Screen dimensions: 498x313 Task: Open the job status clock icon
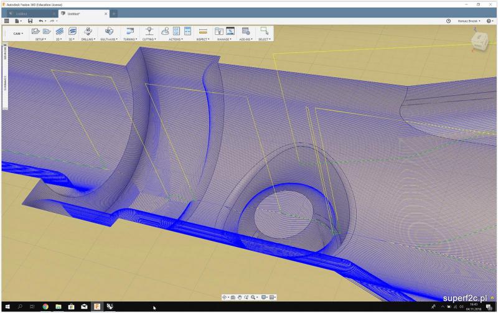[x=449, y=21]
